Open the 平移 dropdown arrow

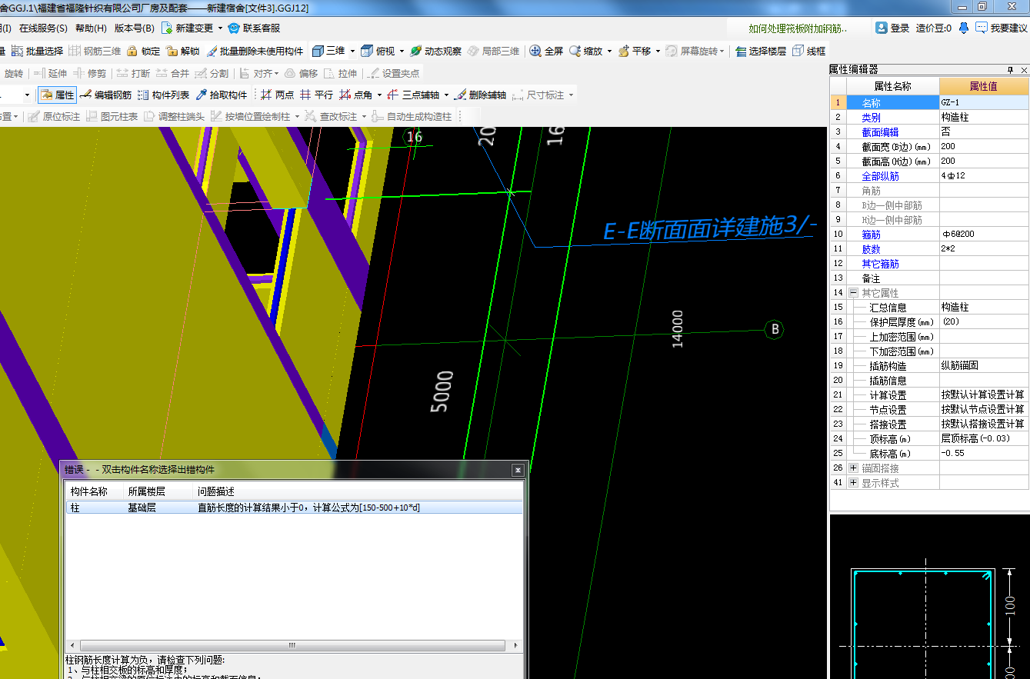point(658,51)
